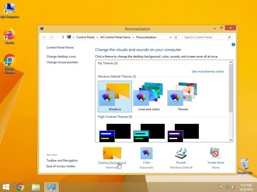Click the themes list scroll down arrow
The height and width of the screenshot is (192, 257).
pos(231,140)
